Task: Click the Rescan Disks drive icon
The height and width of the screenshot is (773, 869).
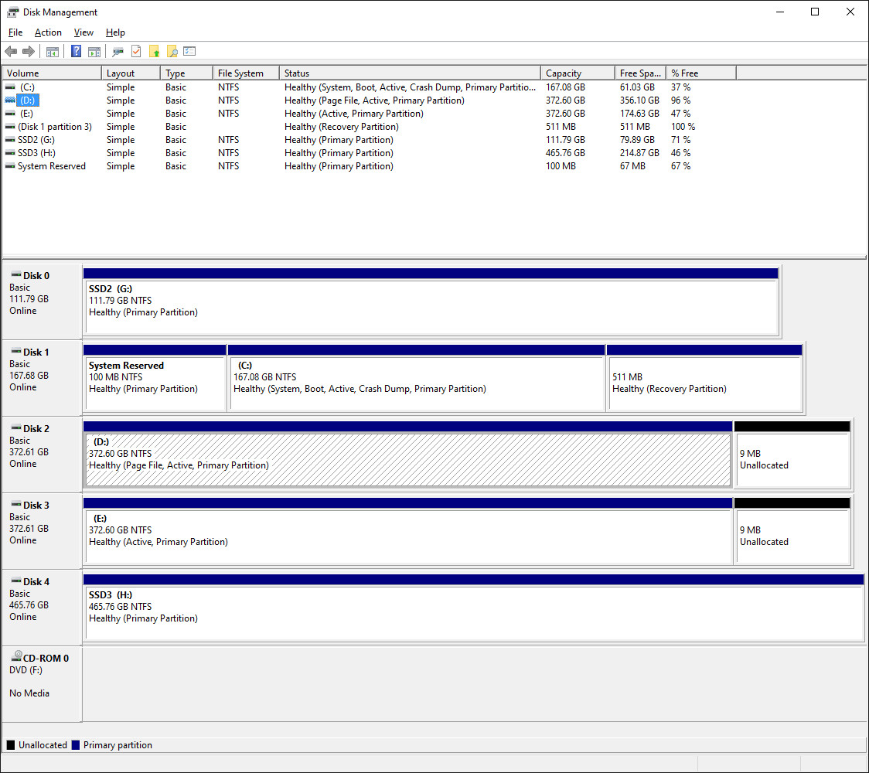Action: [118, 52]
